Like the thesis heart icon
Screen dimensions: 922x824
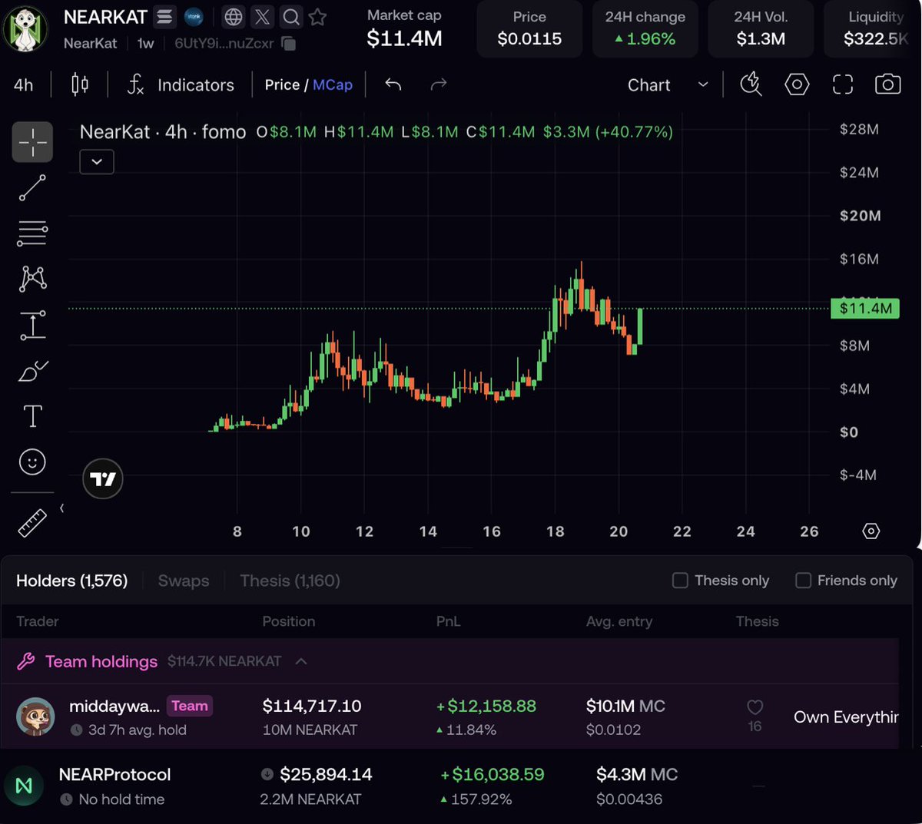coord(755,707)
